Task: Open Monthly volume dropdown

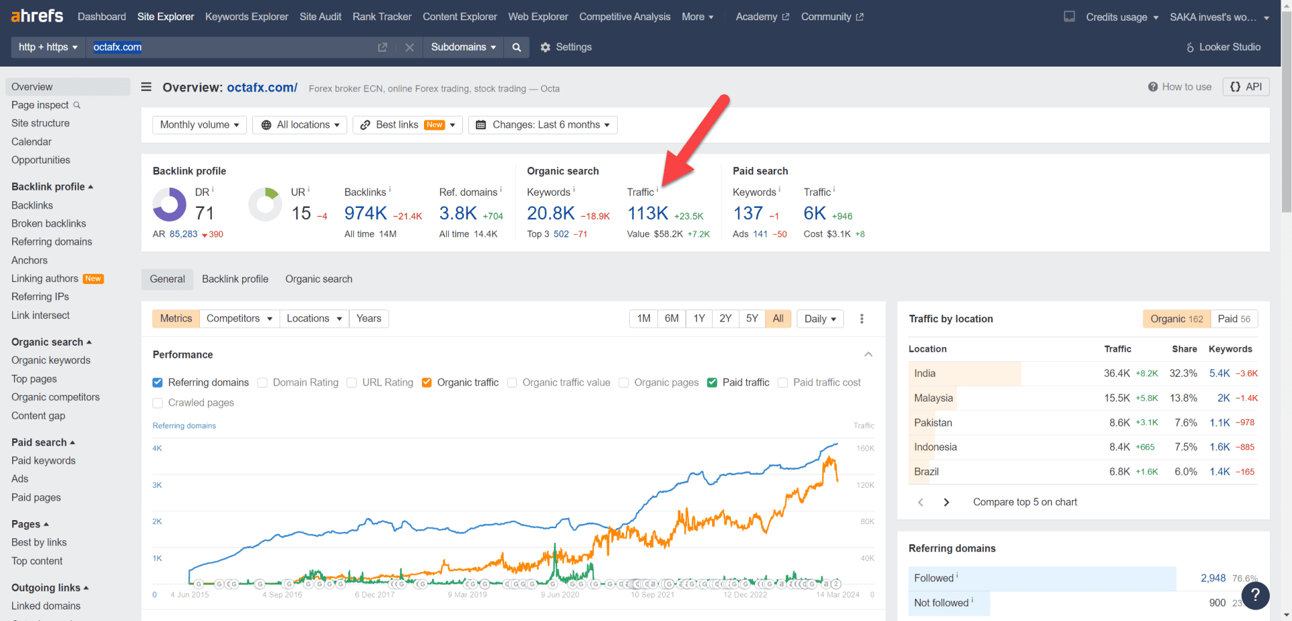Action: coord(199,125)
